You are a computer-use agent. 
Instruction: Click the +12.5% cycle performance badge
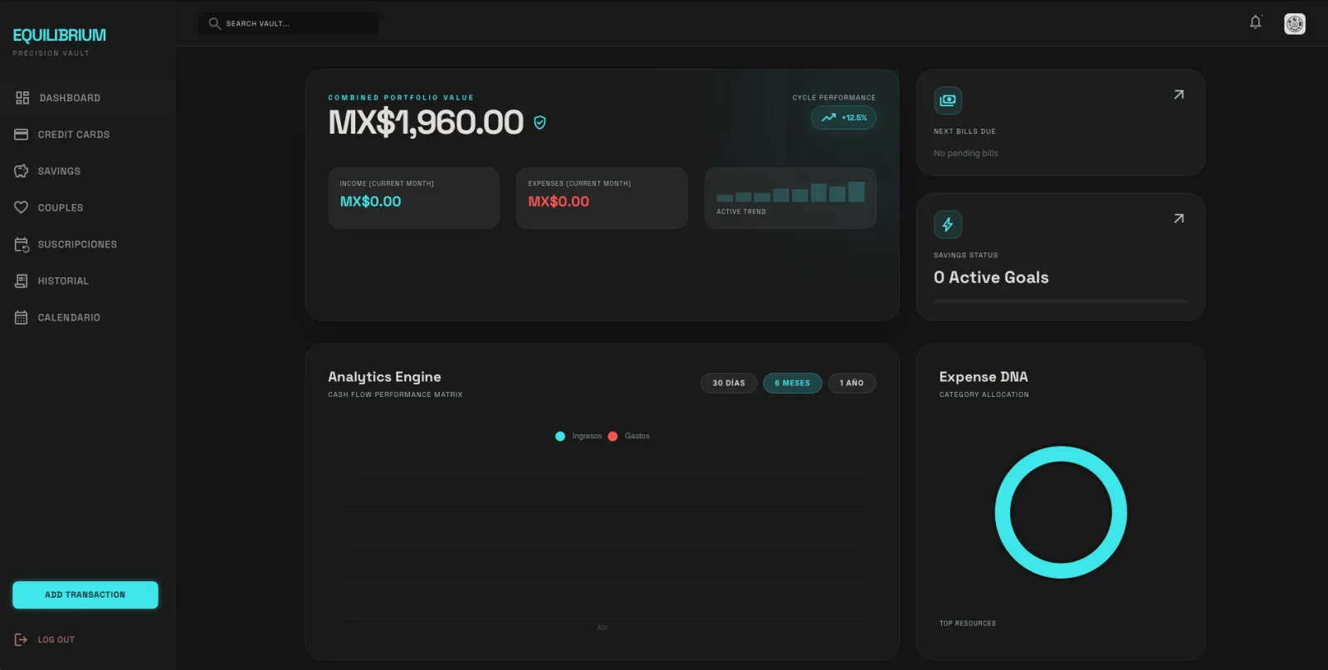(843, 117)
